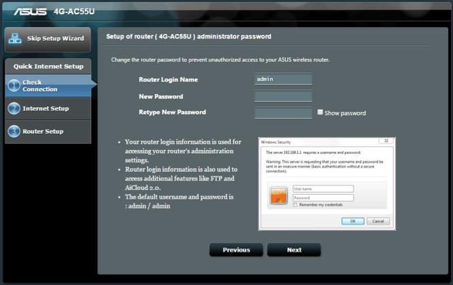Click the Next button
Image resolution: width=453 pixels, height=285 pixels.
point(294,250)
